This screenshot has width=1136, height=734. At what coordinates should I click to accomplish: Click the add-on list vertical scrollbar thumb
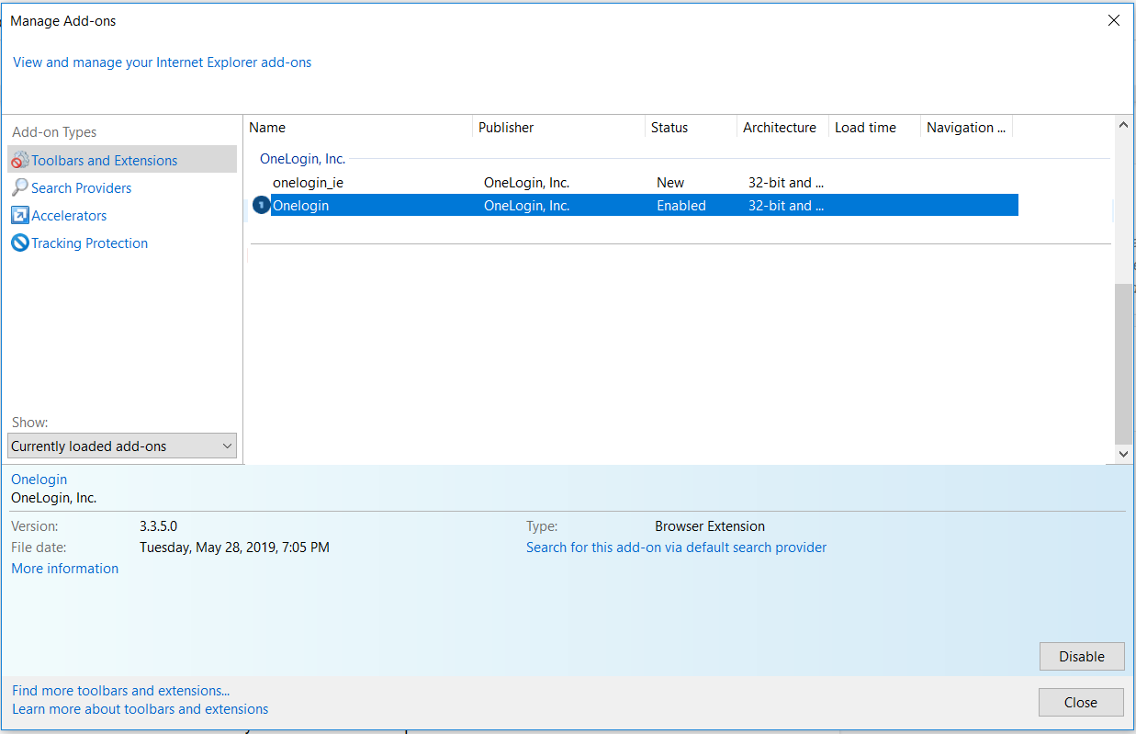click(x=1123, y=364)
